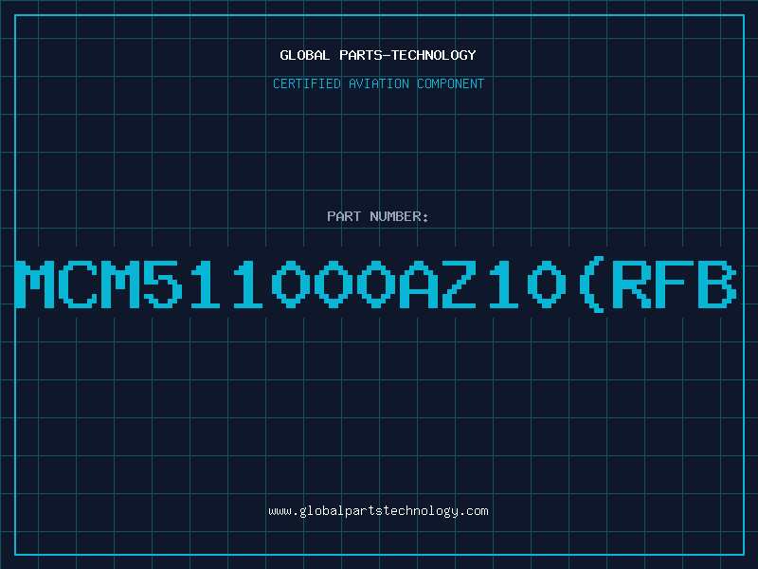
Task: Click the MCM prefix of the part number
Action: [78, 284]
